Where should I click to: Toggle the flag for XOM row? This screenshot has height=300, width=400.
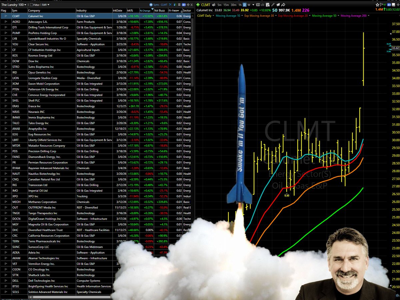tap(6, 84)
